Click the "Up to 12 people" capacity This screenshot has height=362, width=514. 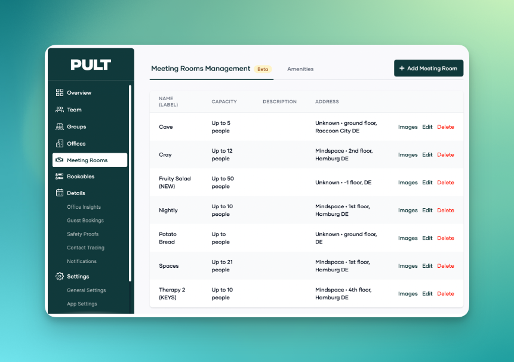point(222,154)
